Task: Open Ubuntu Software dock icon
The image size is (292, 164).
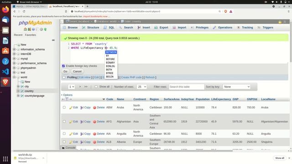Action: pos(5,51)
